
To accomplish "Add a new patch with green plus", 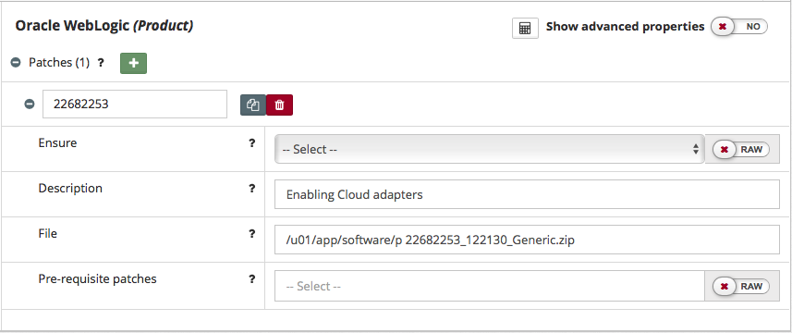I will click(133, 63).
